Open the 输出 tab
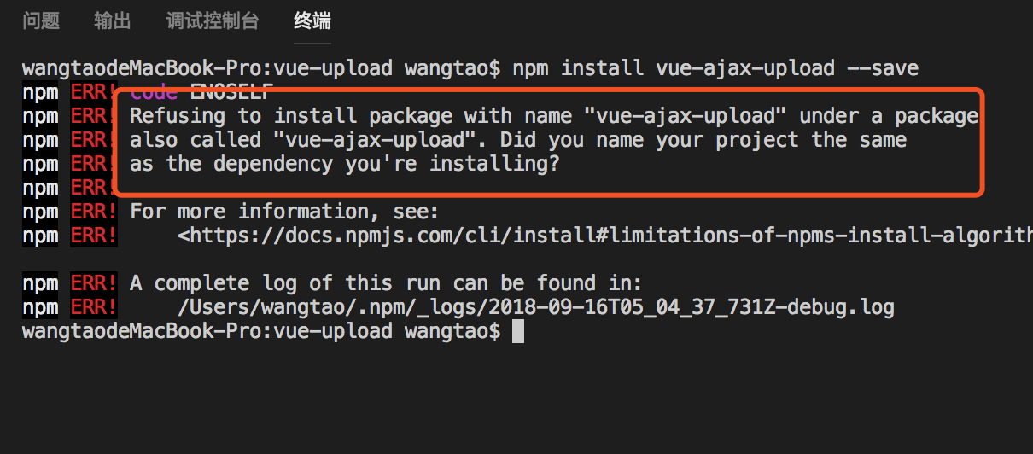The width and height of the screenshot is (1033, 454). (x=113, y=22)
